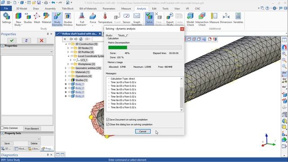Open the Properties panel dropdown
The height and width of the screenshot is (162, 288).
(51, 52)
